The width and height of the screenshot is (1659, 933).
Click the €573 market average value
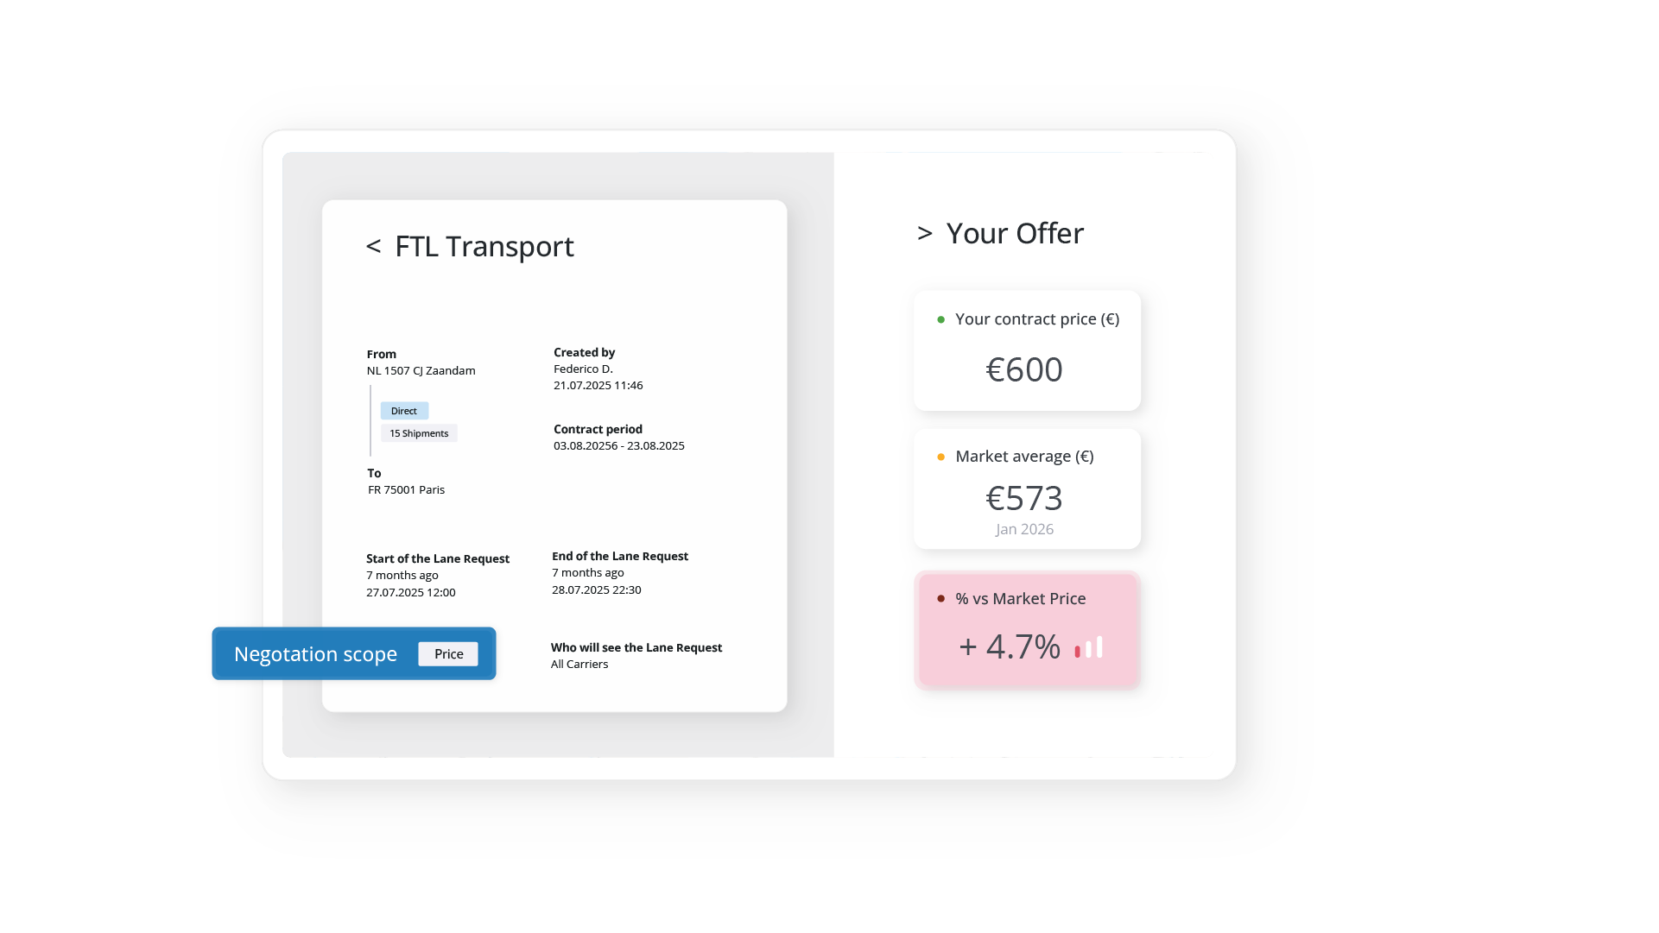[x=1024, y=499]
